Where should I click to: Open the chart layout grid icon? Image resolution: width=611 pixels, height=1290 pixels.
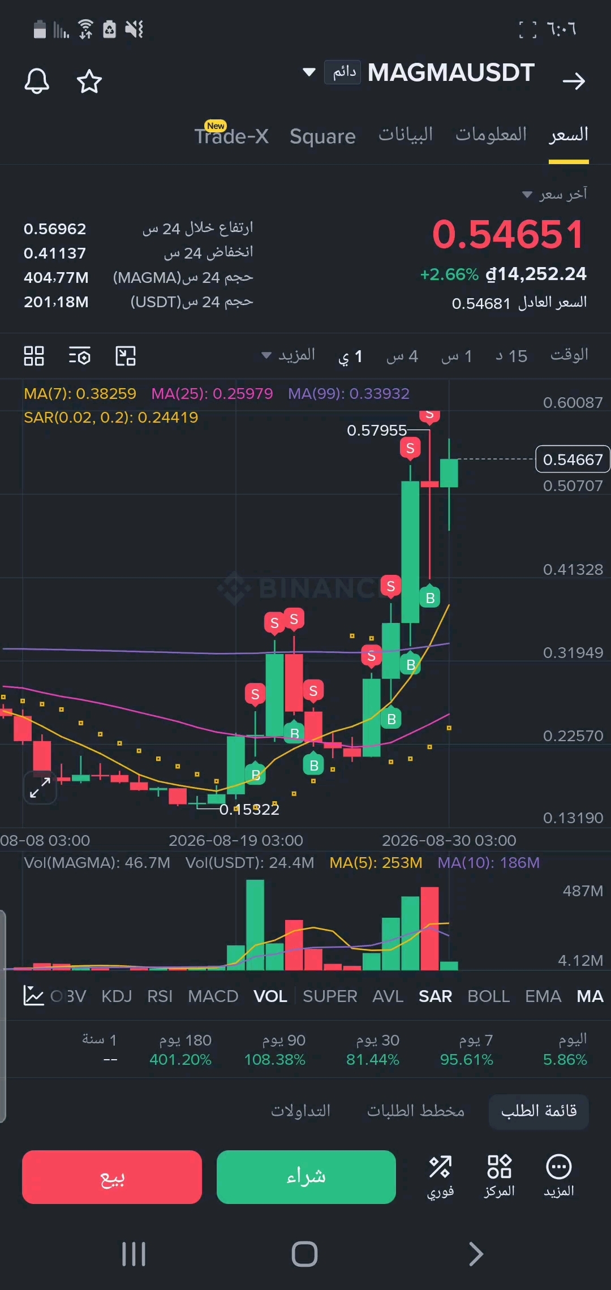click(x=34, y=356)
